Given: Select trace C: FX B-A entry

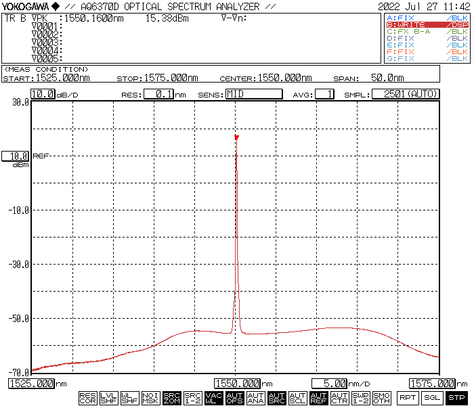Looking at the screenshot, I should coord(427,31).
